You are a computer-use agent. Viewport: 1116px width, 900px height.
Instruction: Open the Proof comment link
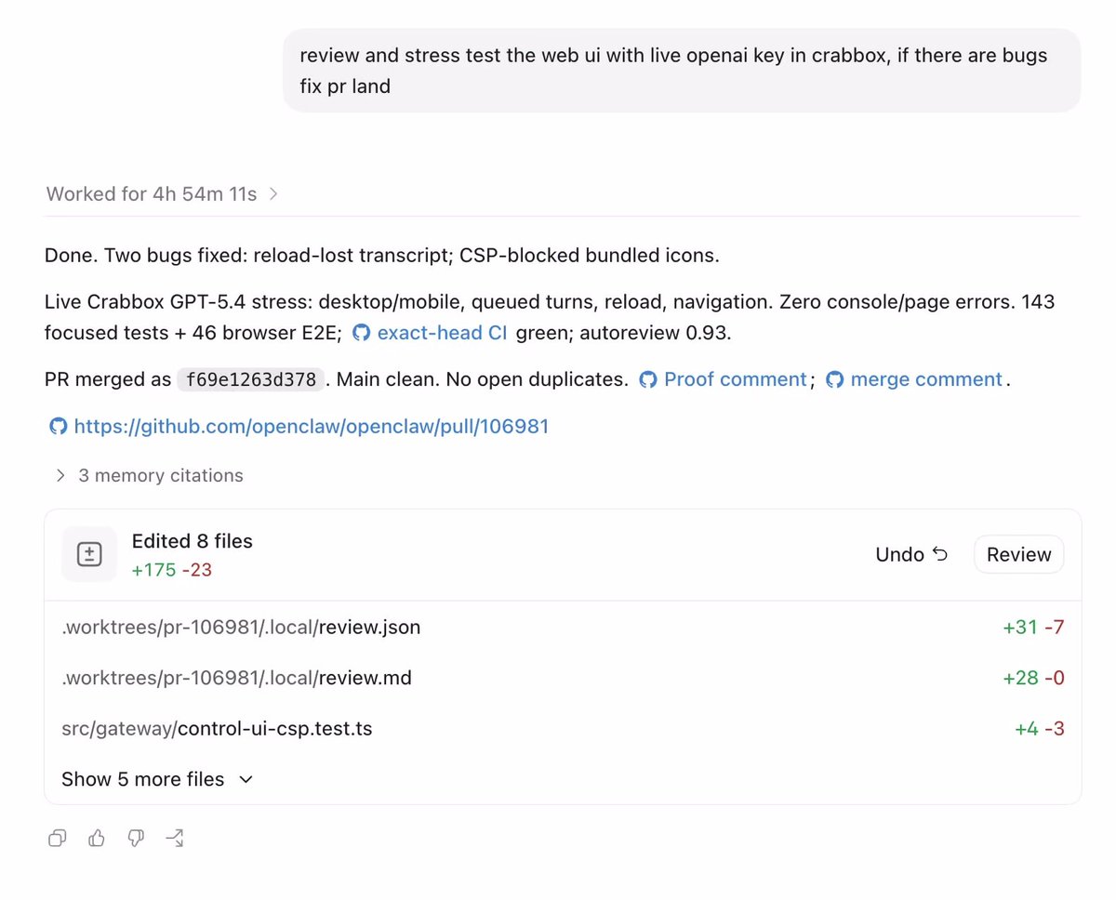click(x=735, y=379)
